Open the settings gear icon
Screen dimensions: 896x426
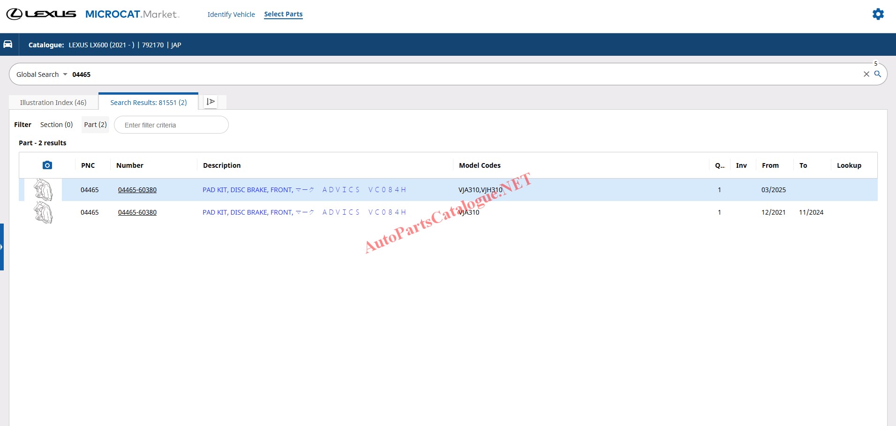coord(878,14)
